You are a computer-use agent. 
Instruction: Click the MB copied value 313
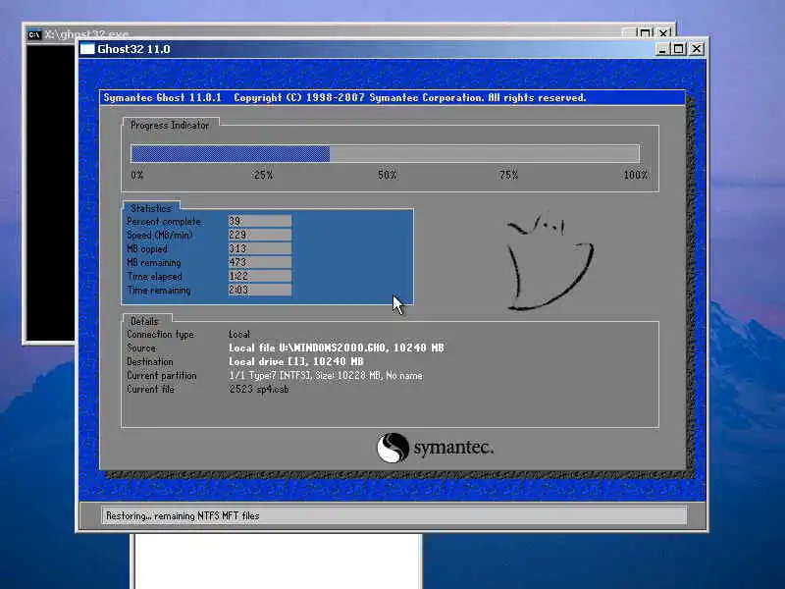coord(259,248)
